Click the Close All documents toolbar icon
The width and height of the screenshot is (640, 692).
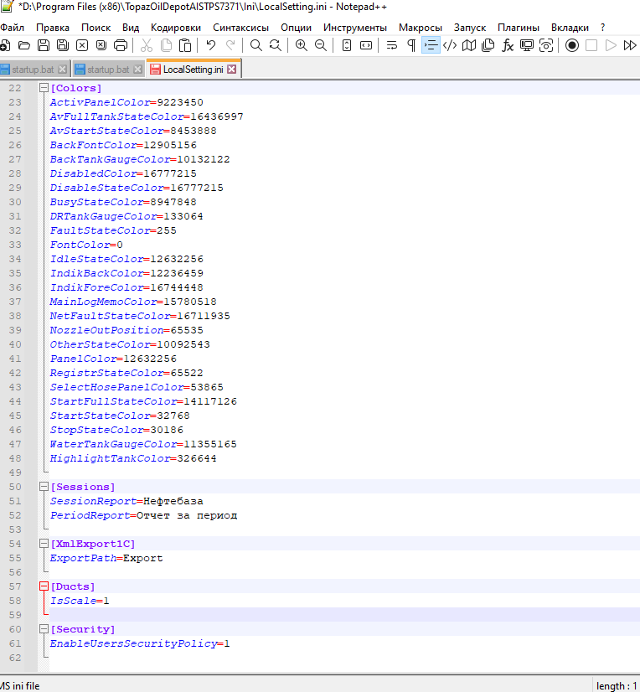click(101, 45)
